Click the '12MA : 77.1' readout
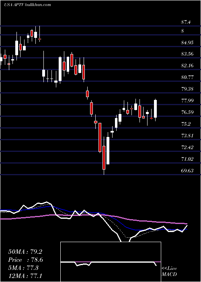 [25, 276]
